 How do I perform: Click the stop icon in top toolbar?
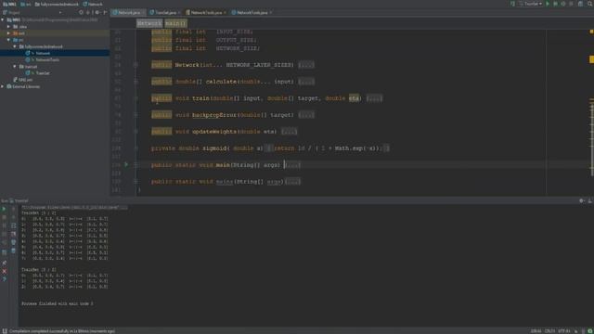click(x=572, y=4)
